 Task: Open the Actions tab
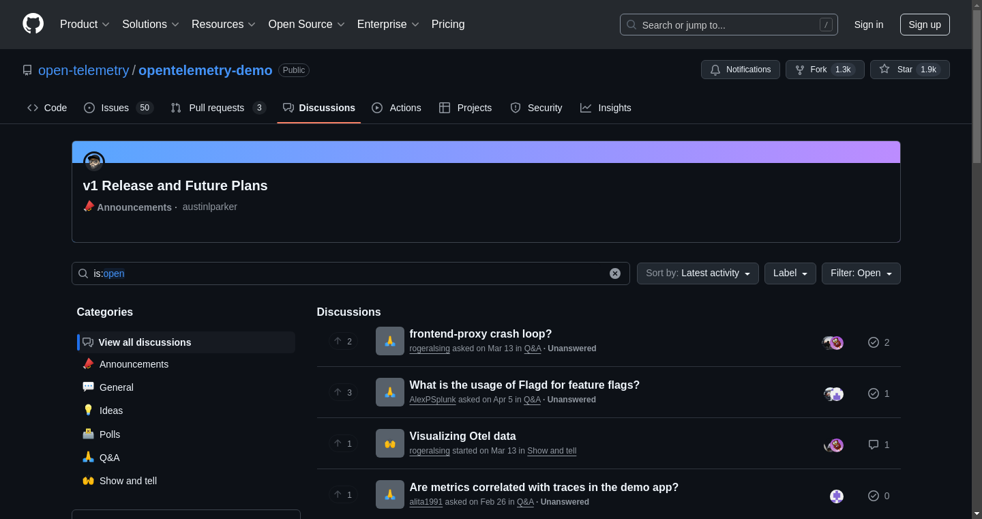(x=396, y=108)
